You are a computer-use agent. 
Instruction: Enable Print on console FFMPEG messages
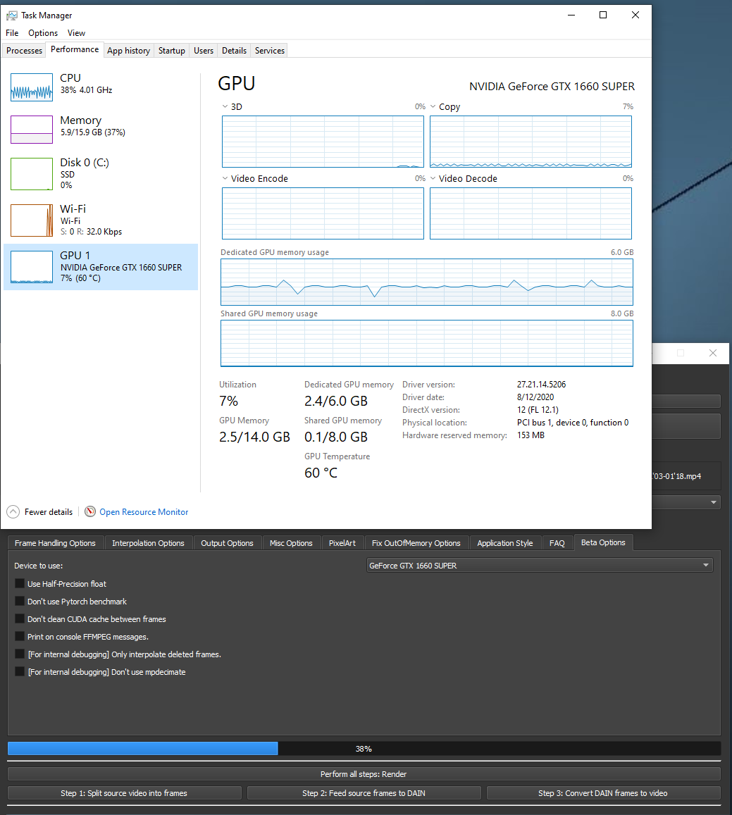(x=20, y=637)
